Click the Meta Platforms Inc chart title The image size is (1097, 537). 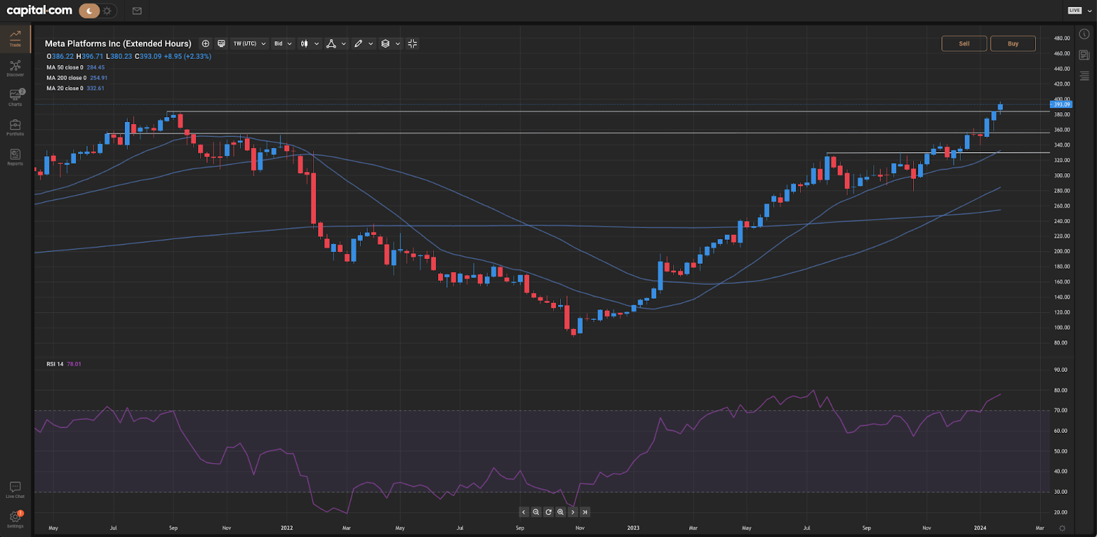click(x=118, y=43)
